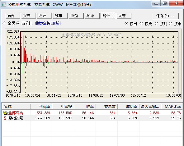Select the 百分比 percentage radio button
This screenshot has width=184, height=146.
click(18, 23)
